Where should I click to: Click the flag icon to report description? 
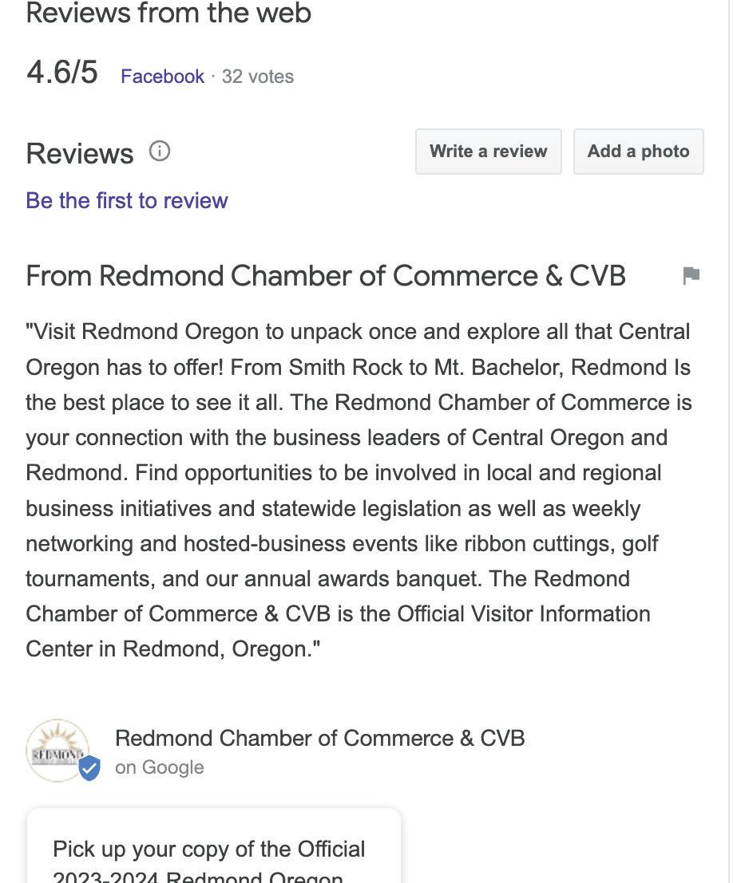point(691,275)
